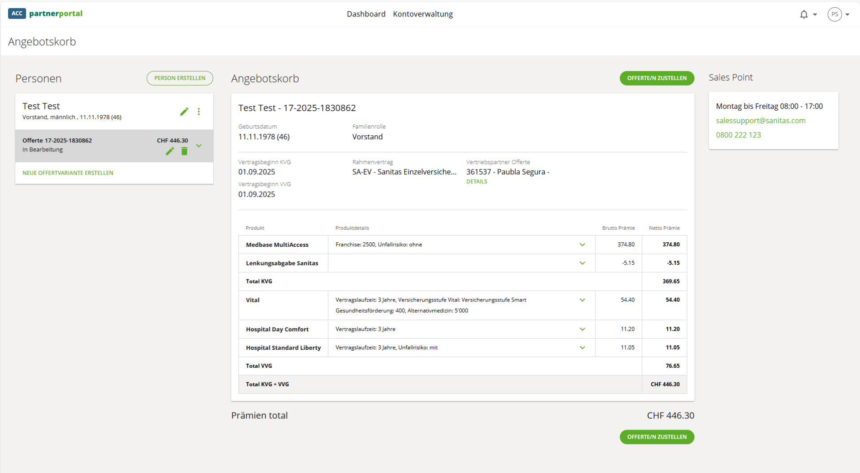Open the Kontoverwaltung menu item
Screen dimensions: 860x473
pos(423,14)
